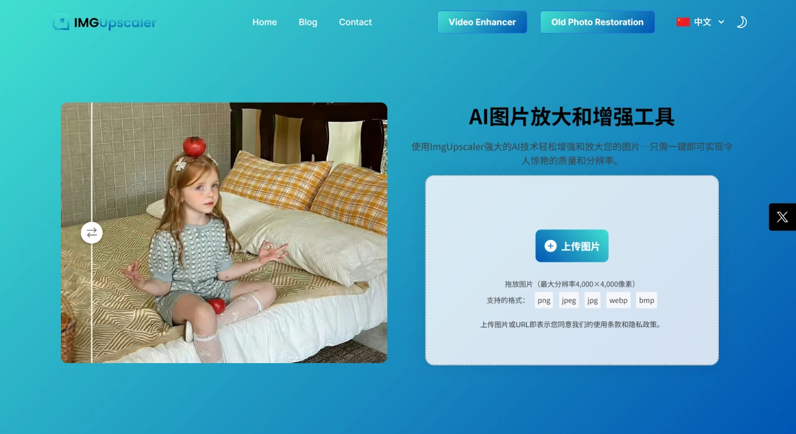Select Home in the navigation menu
Screen dimensions: 796x434
[264, 22]
